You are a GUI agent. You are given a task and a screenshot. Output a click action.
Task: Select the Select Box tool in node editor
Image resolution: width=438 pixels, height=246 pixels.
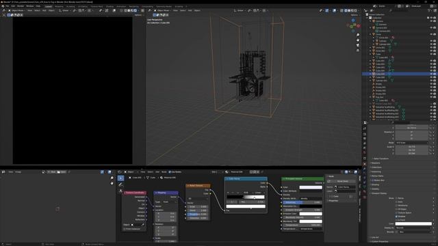[120, 178]
